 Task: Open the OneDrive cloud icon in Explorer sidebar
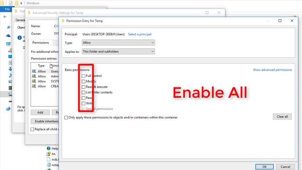tap(8, 35)
